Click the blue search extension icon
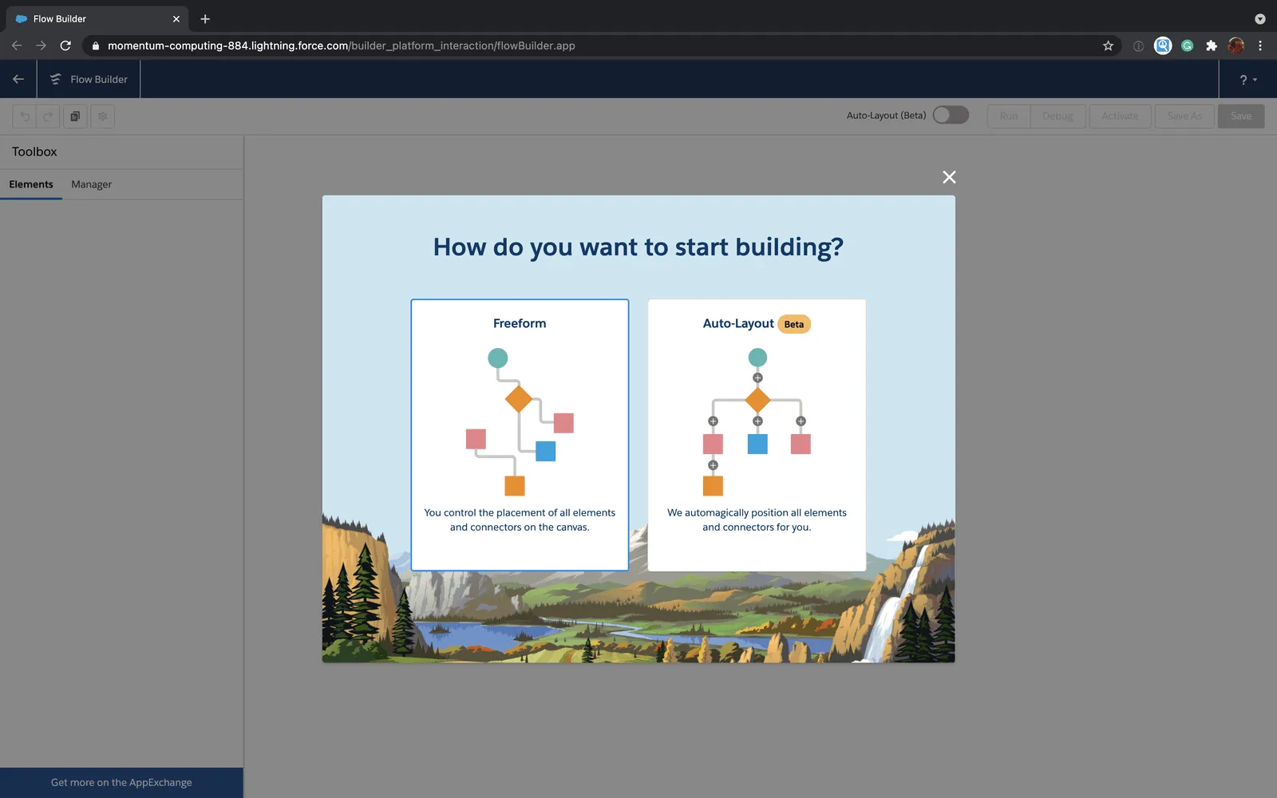Screen dimensions: 1277x798 1163,45
